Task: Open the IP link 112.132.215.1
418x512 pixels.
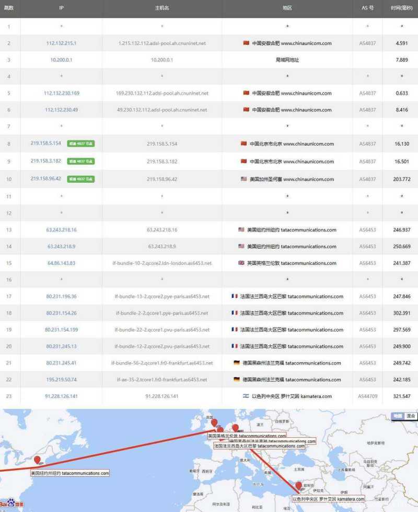Action: [61, 43]
